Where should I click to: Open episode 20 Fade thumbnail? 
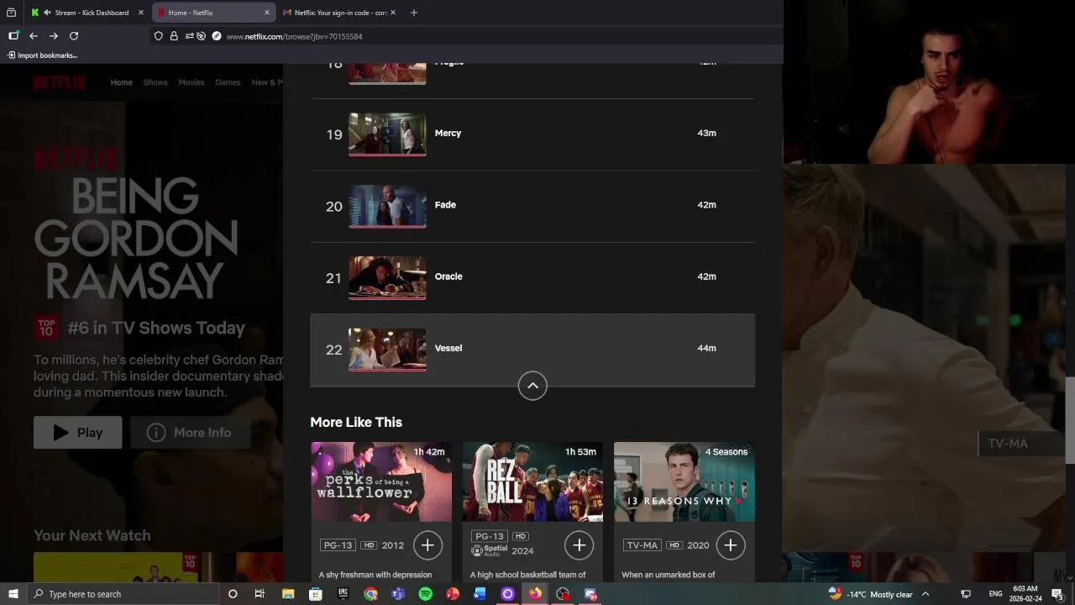click(x=387, y=206)
